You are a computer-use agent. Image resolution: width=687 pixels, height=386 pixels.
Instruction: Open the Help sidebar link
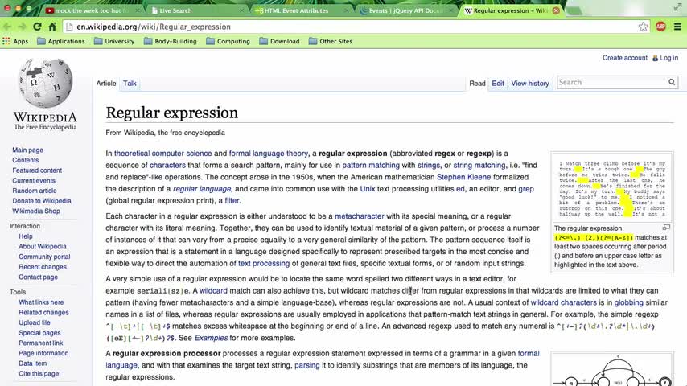pos(26,236)
